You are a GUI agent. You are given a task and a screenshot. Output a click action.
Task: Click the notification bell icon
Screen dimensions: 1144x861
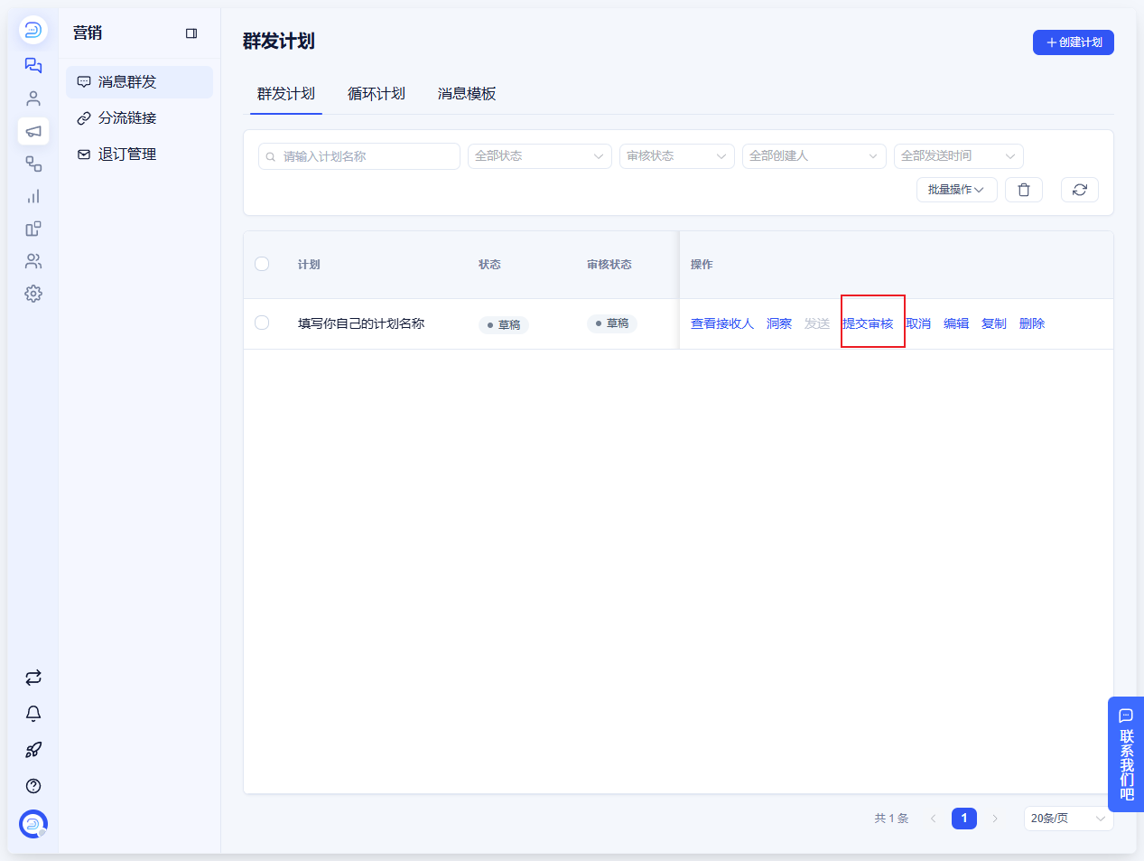33,714
